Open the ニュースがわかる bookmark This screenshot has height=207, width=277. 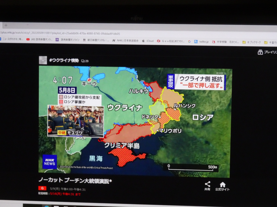[11, 39]
